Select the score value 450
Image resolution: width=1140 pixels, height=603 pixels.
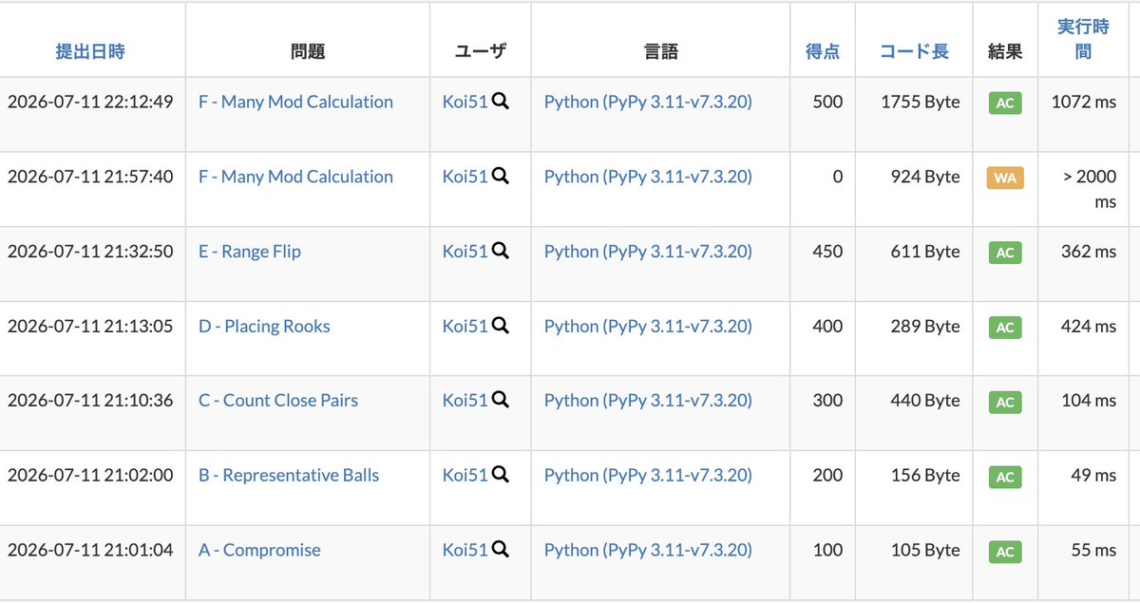827,252
